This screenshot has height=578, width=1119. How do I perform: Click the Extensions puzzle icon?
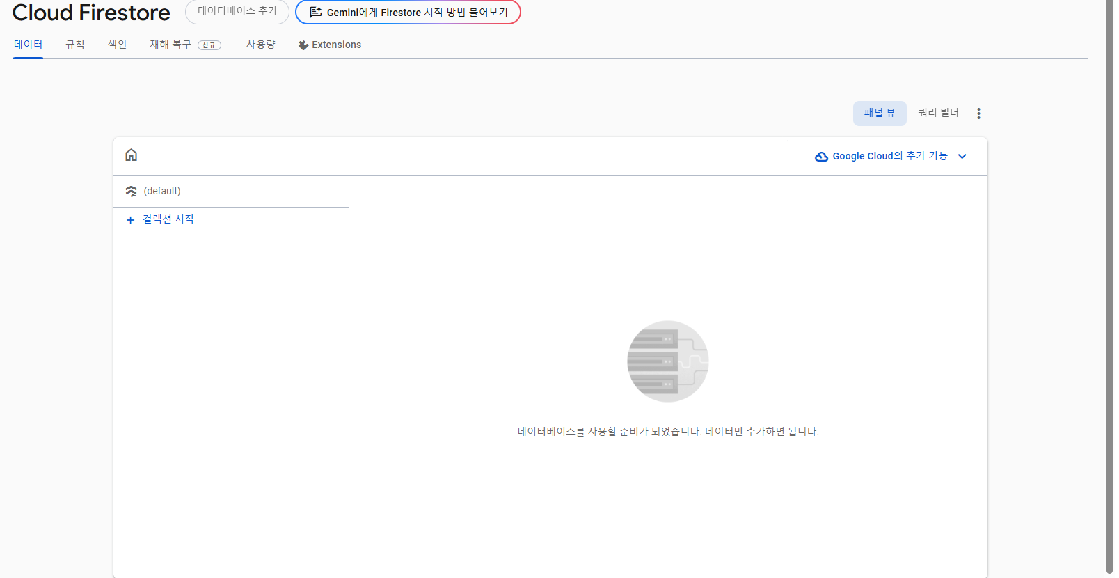tap(303, 45)
